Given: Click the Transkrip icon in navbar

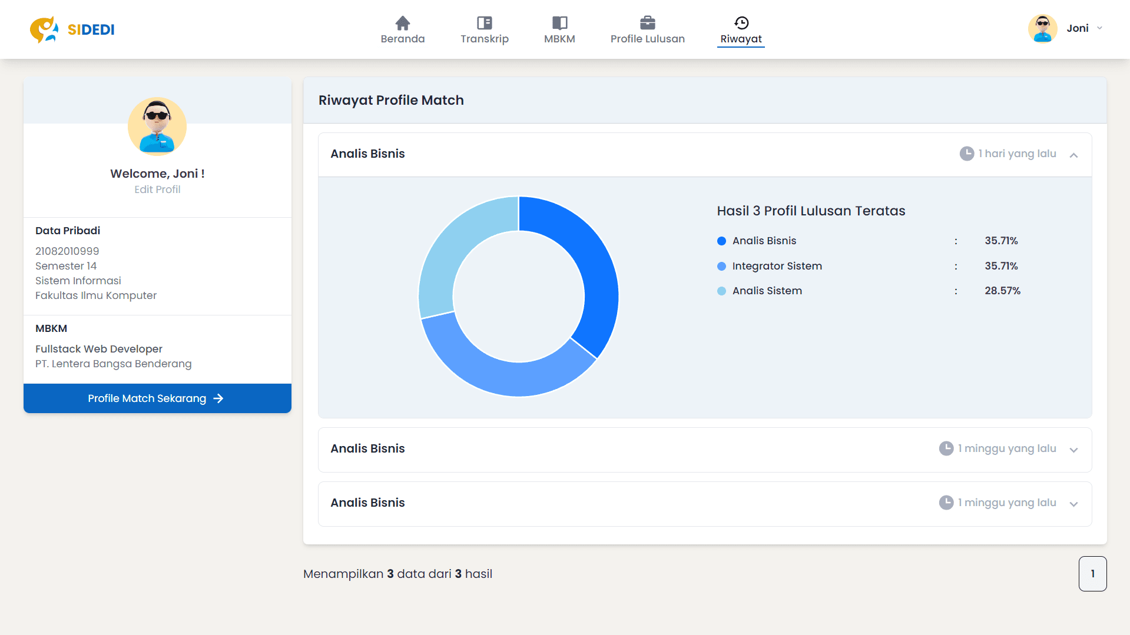Looking at the screenshot, I should click(484, 23).
